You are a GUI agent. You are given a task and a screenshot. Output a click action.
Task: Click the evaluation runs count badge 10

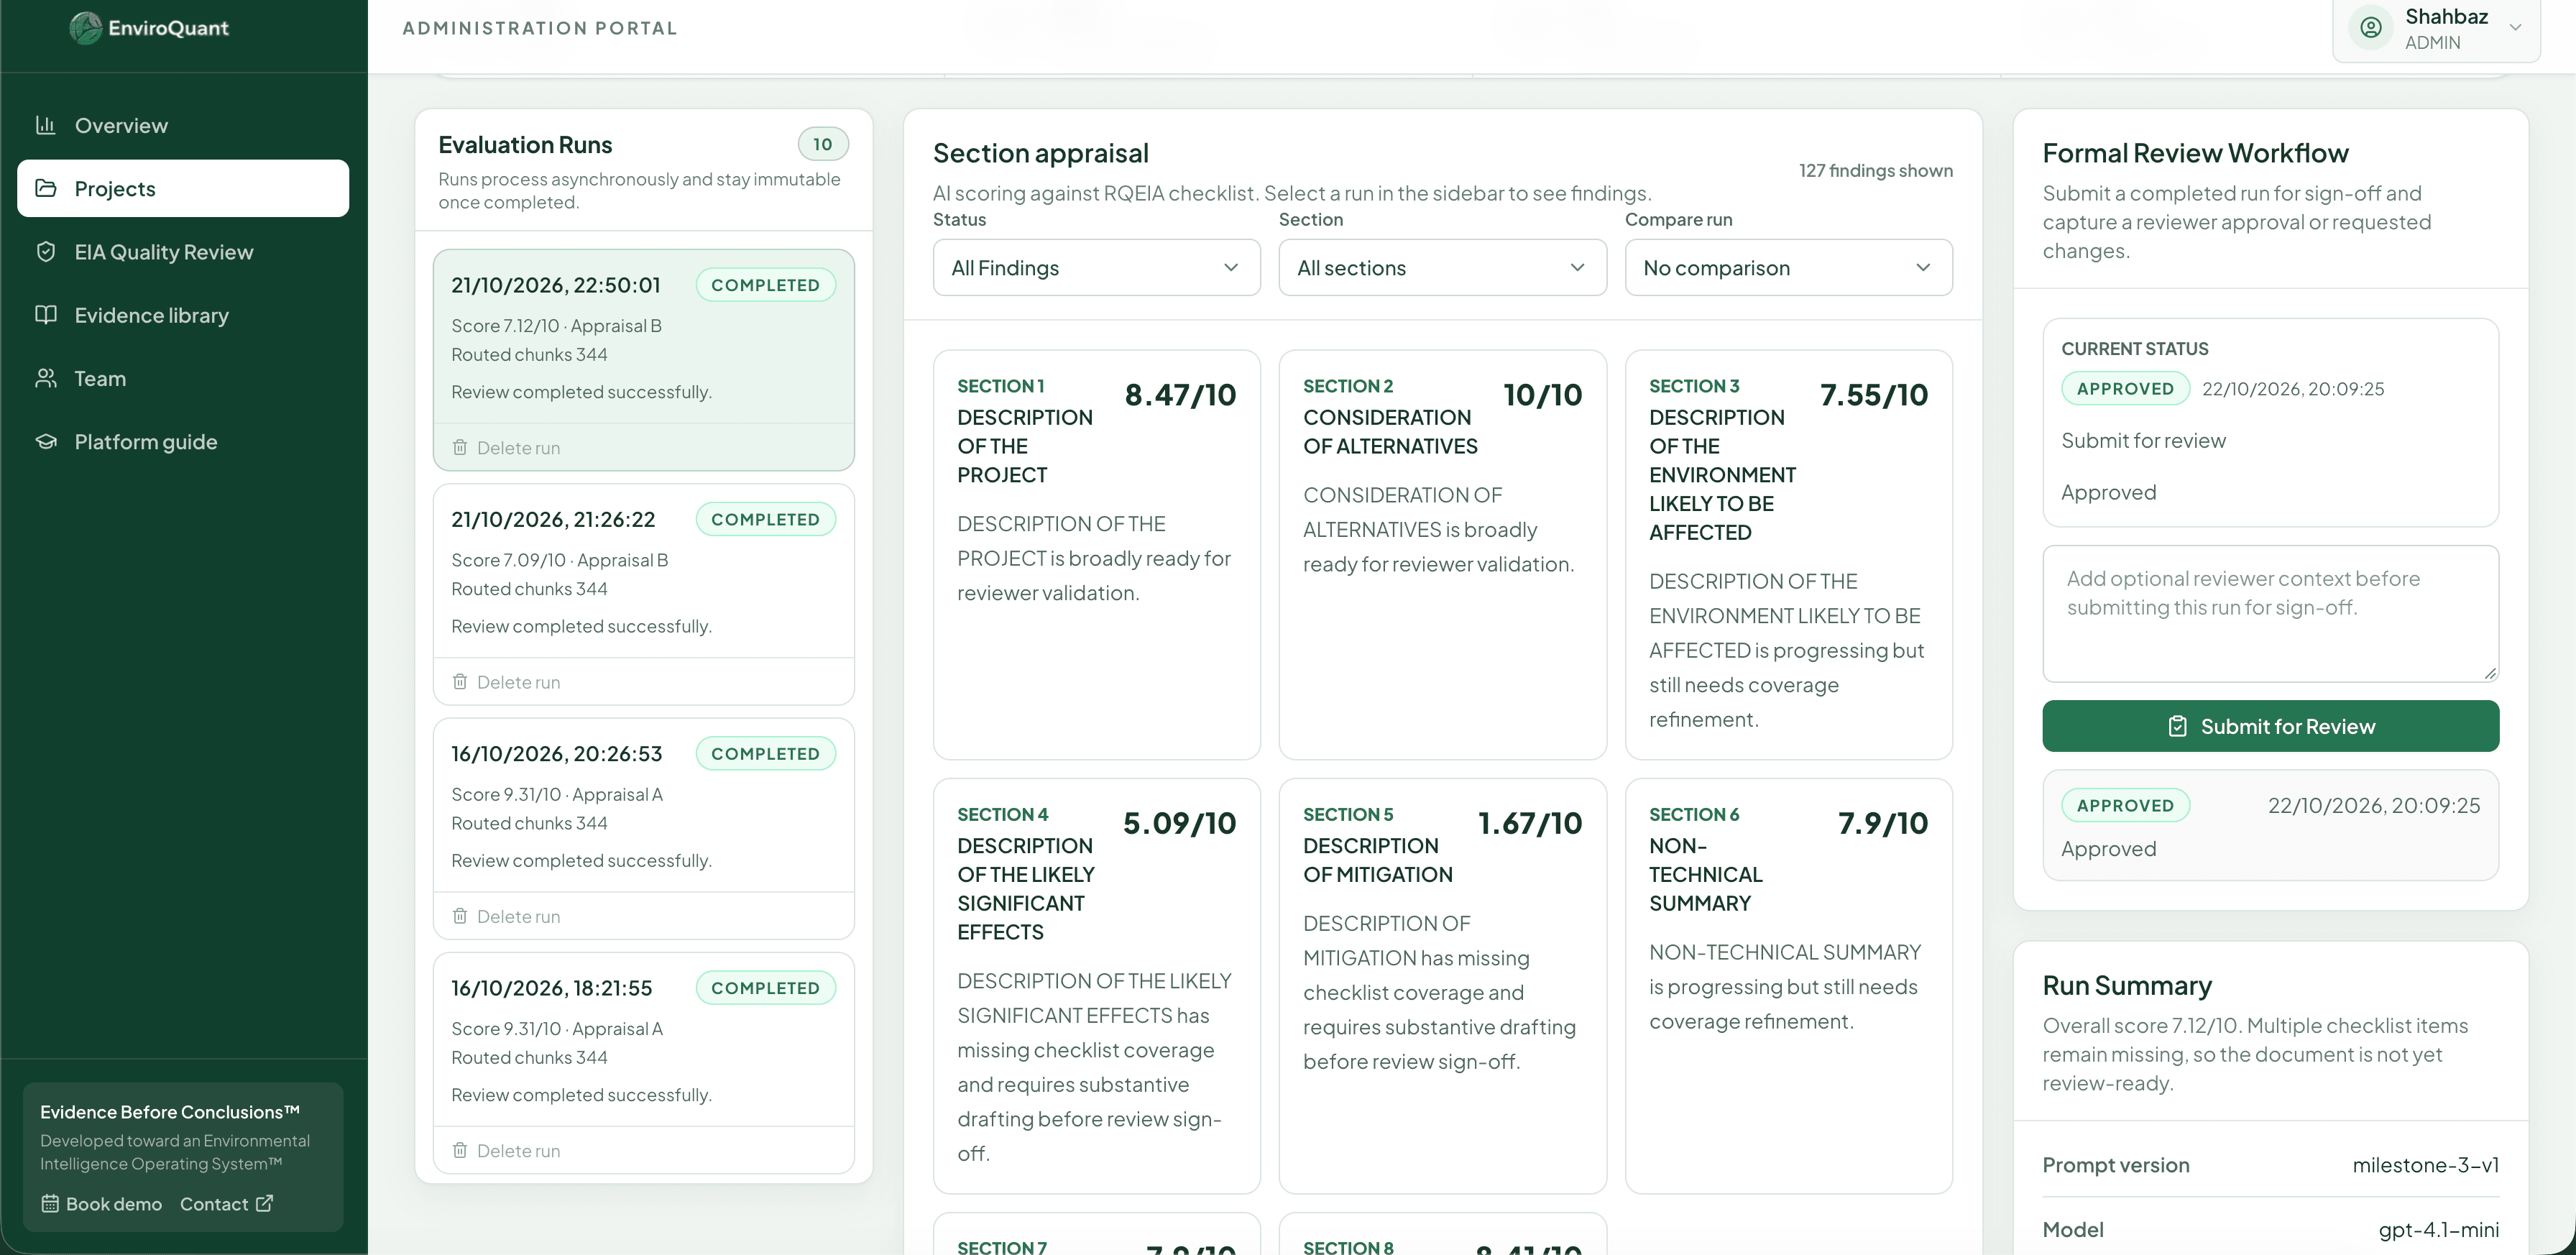point(822,144)
